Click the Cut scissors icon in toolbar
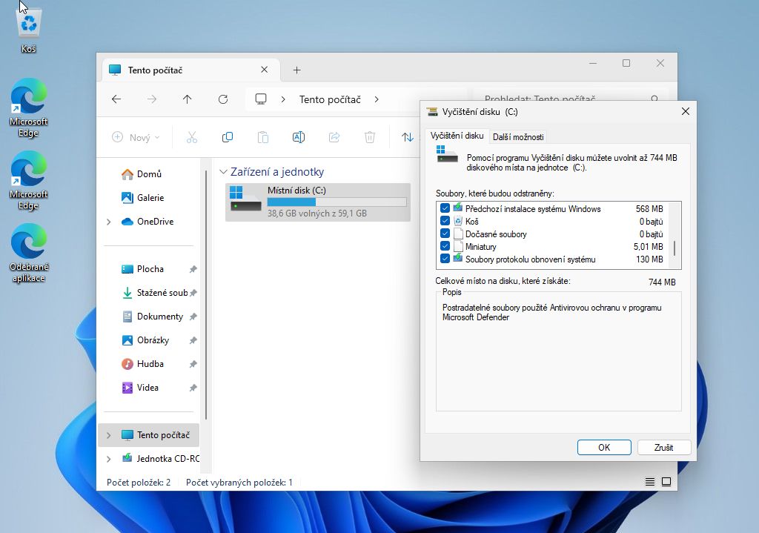 coord(191,137)
